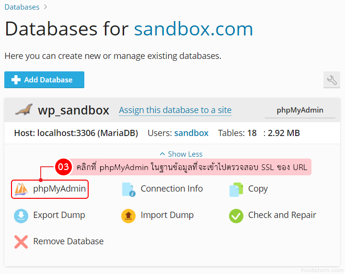Click the sandbox user link
The image size is (345, 274).
[x=191, y=133]
